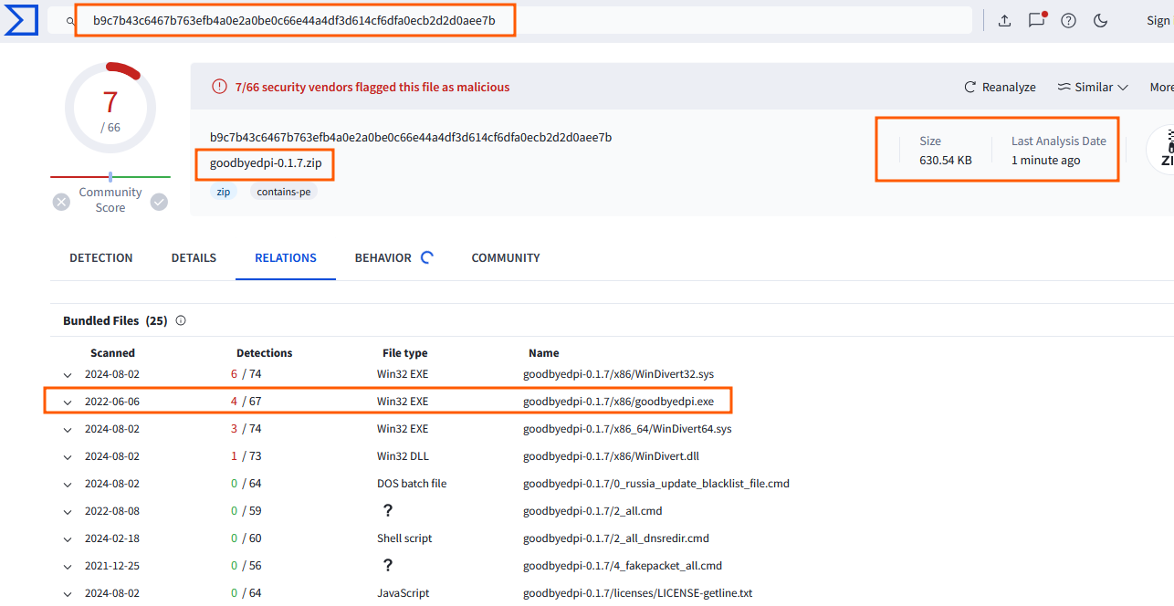The image size is (1174, 606).
Task: Open the COMMUNITY tab
Action: point(506,258)
